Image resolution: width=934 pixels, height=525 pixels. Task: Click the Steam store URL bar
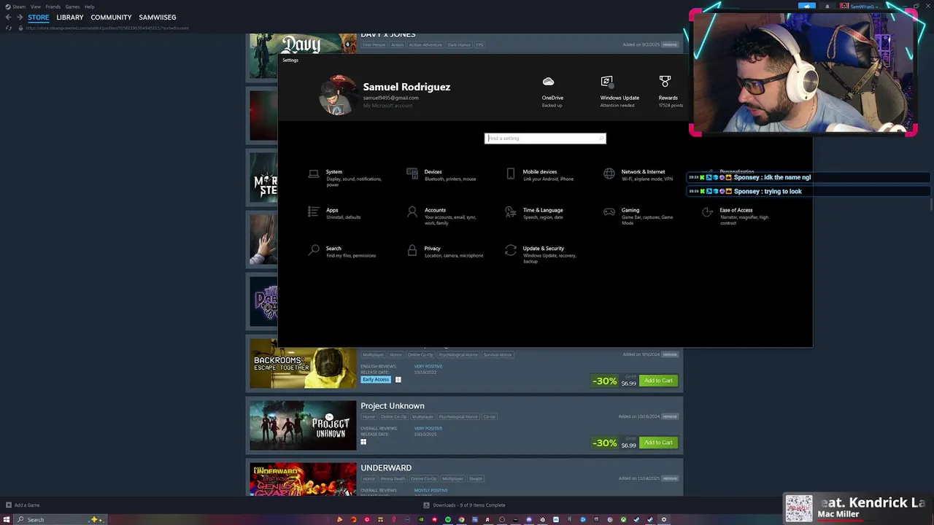[108, 28]
